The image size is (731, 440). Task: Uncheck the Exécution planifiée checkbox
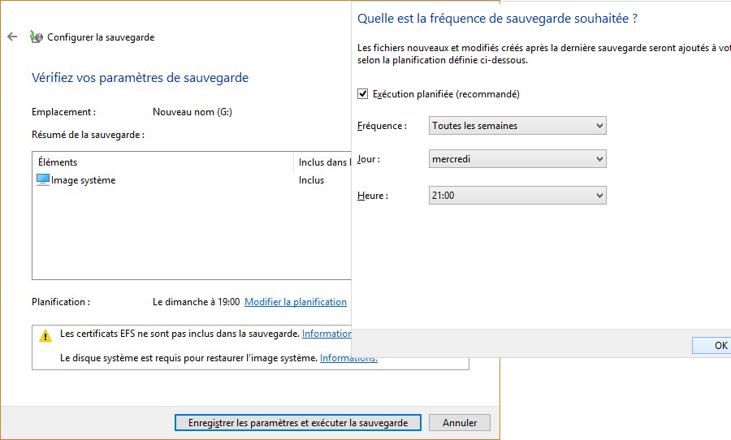(363, 94)
